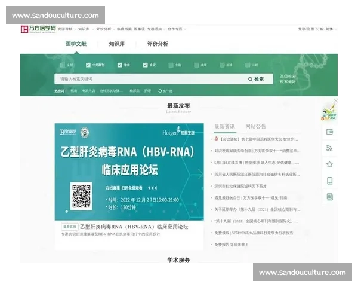This screenshot has height=287, width=358.
Task: Click the red fire icon news item
Action: coord(216,139)
